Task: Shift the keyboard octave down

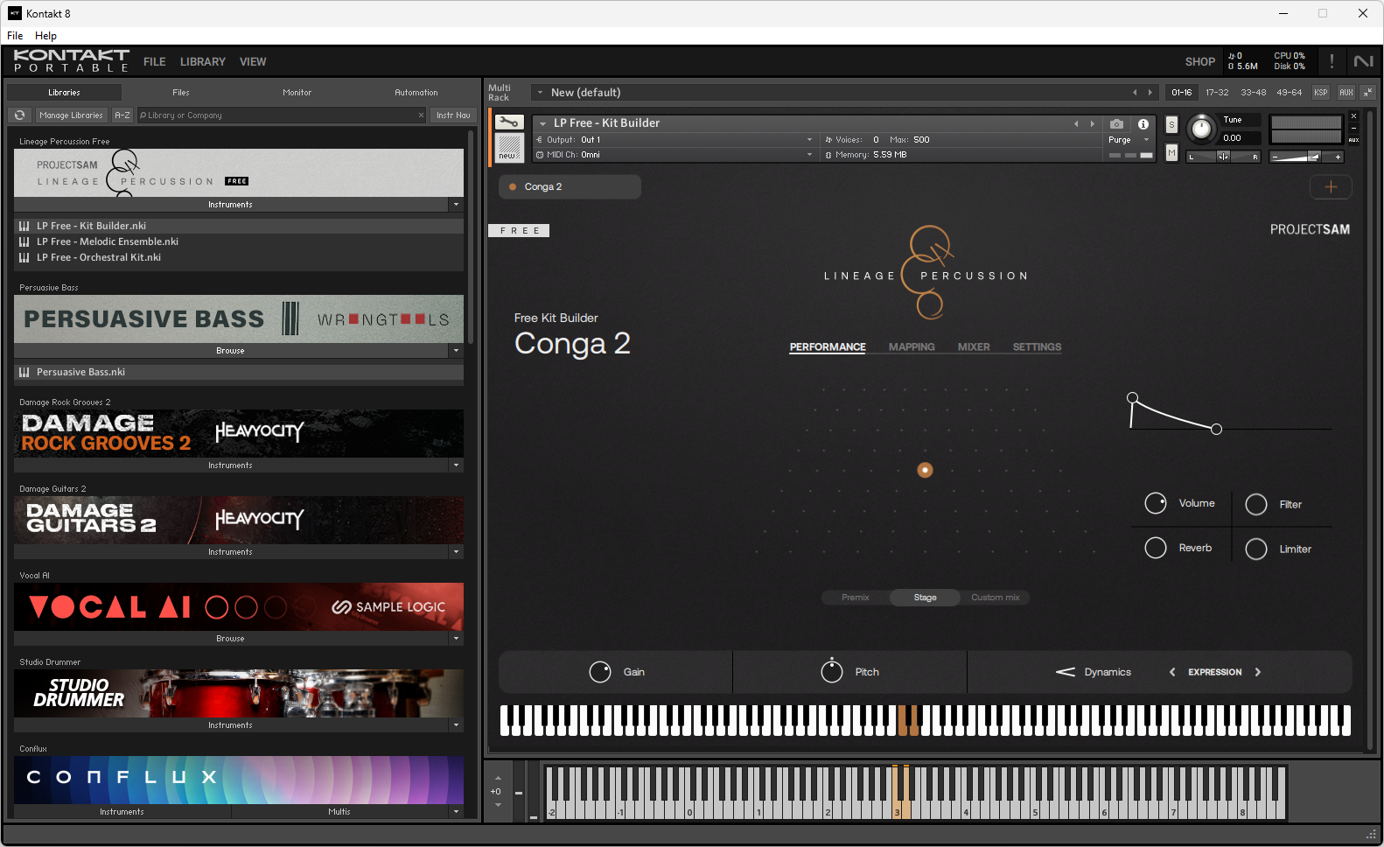Action: (498, 804)
